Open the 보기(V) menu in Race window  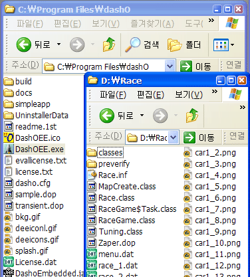tap(189, 94)
